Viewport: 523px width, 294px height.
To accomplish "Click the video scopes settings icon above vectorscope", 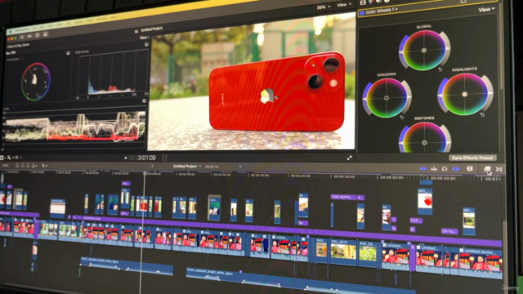I will click(68, 53).
